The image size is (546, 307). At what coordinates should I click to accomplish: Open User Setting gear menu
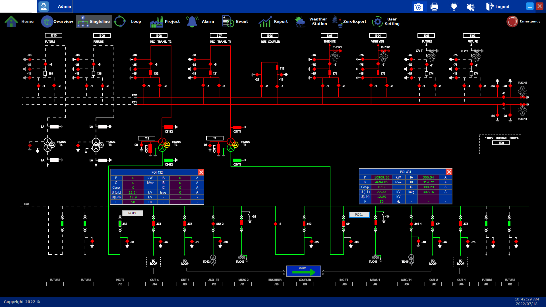tap(386, 22)
